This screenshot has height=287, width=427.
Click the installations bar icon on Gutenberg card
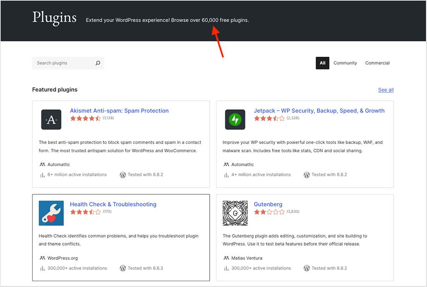tap(226, 269)
